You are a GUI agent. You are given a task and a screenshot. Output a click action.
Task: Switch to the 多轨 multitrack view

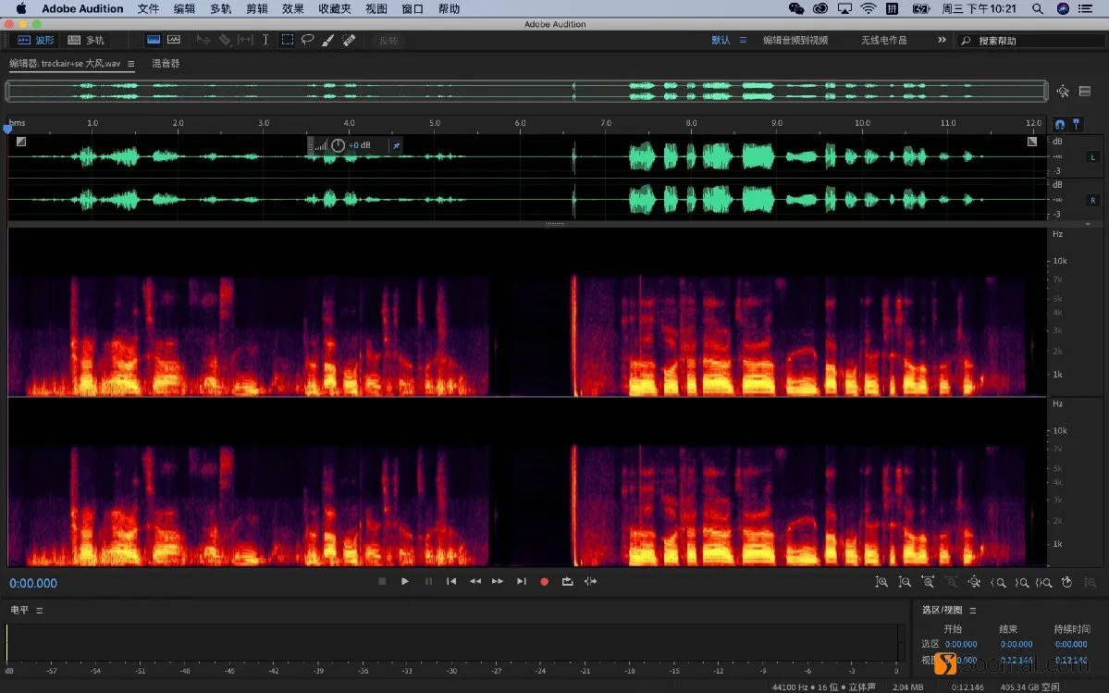click(x=86, y=41)
